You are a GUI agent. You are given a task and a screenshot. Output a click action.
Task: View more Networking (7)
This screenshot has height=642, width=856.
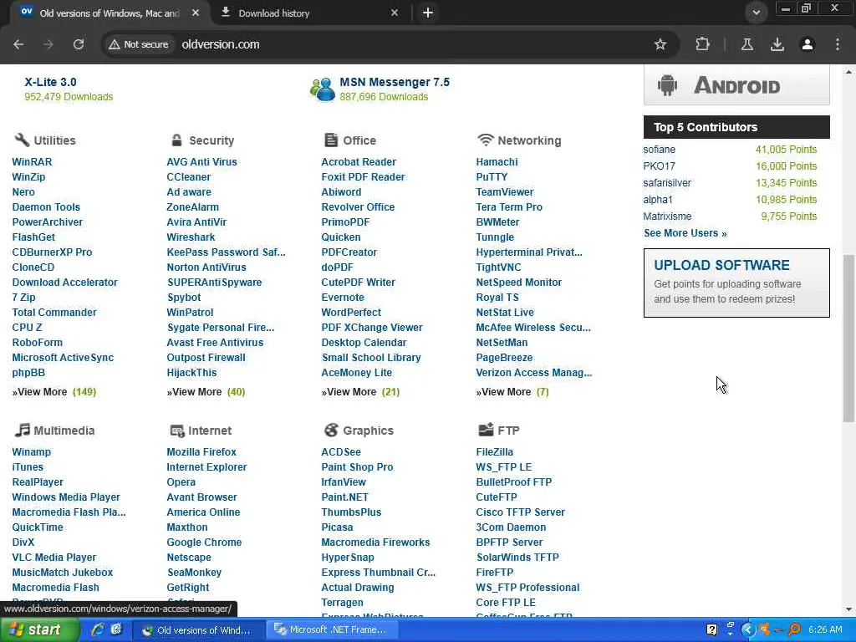(512, 391)
